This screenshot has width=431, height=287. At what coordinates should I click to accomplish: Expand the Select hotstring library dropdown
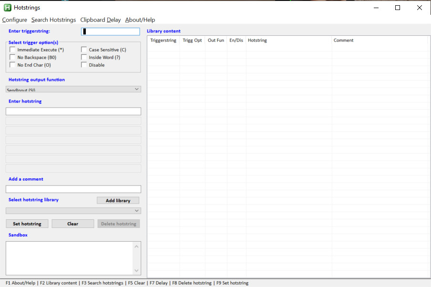pyautogui.click(x=73, y=211)
